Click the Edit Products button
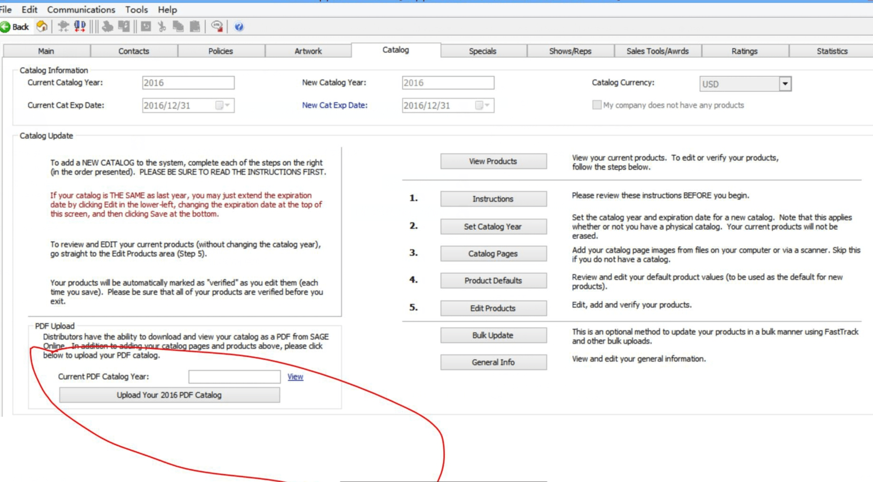This screenshot has width=873, height=482. coord(493,308)
